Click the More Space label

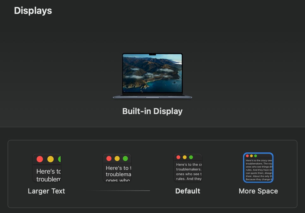click(x=258, y=191)
